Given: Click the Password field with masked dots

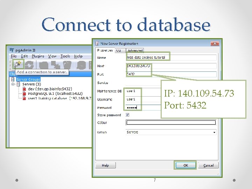Looking at the screenshot, I should pos(143,108).
